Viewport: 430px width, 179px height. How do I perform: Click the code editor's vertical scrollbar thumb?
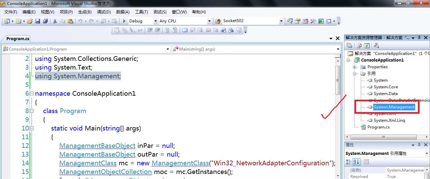(x=338, y=80)
